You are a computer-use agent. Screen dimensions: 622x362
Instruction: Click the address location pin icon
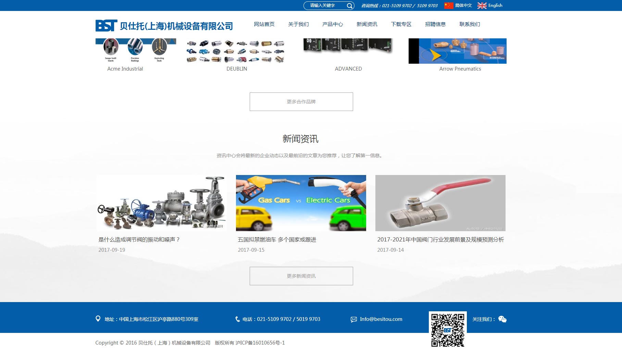98,319
